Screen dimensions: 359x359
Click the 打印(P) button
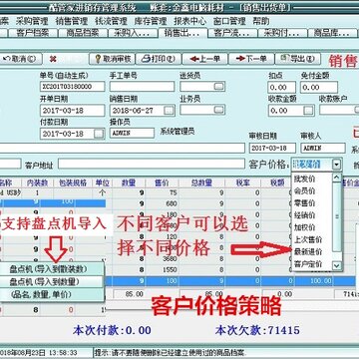pos(158,59)
